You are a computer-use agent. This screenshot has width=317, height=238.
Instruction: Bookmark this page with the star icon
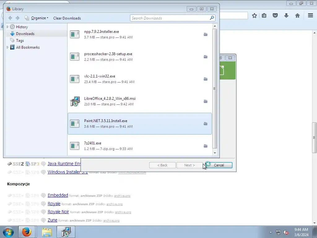click(x=254, y=15)
